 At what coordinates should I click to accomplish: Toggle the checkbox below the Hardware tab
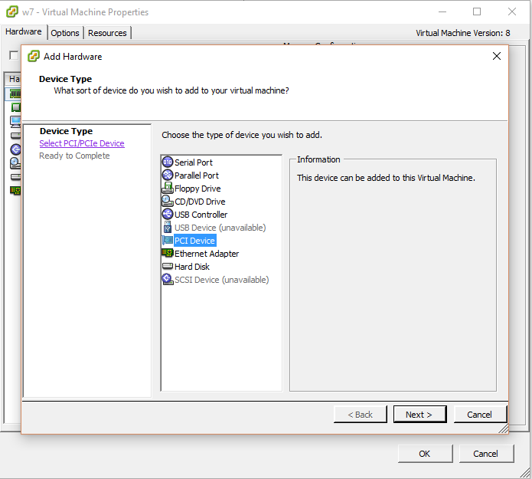(13, 55)
